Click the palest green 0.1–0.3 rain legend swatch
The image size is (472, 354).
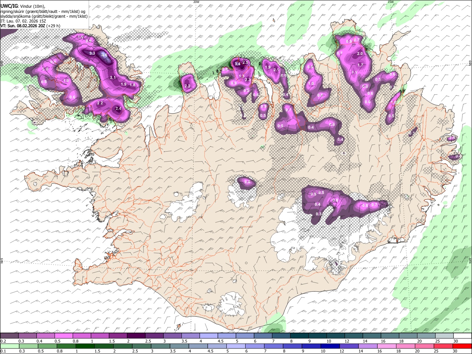coord(10,346)
